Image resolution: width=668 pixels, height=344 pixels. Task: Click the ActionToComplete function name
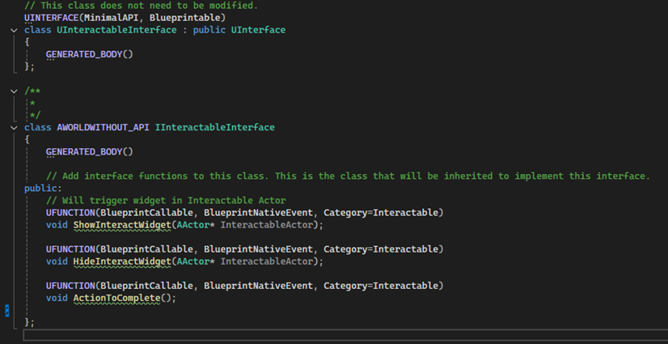click(x=116, y=298)
